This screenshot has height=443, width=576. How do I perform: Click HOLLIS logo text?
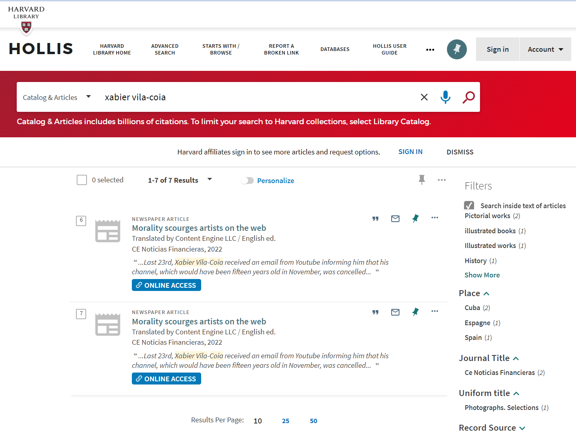[41, 49]
